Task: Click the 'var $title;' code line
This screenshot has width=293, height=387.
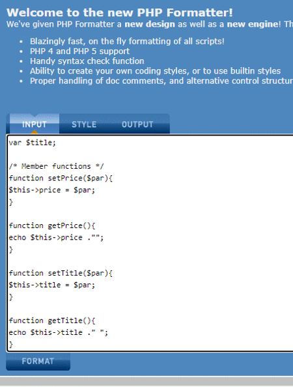Action: click(x=33, y=143)
